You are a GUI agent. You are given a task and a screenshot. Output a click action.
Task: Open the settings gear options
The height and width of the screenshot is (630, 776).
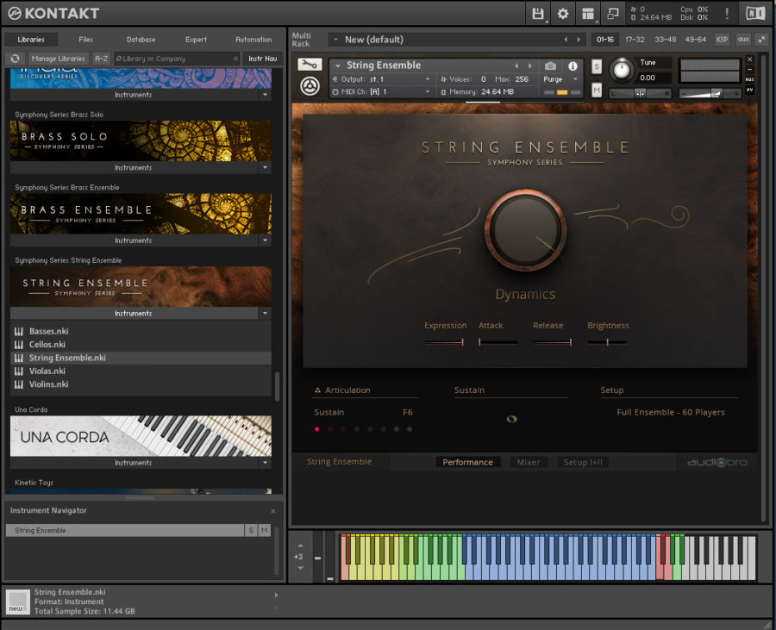click(563, 13)
